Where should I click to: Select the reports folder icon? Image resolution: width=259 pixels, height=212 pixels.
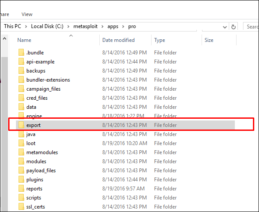(21, 189)
